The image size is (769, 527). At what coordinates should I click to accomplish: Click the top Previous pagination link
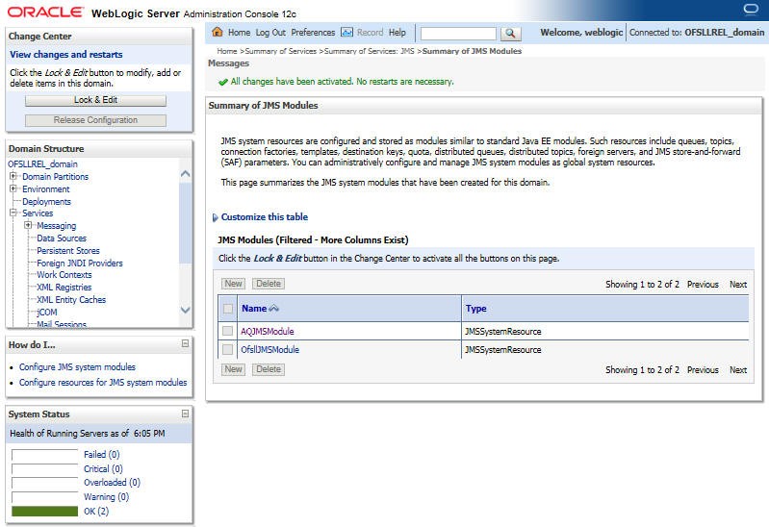[703, 285]
